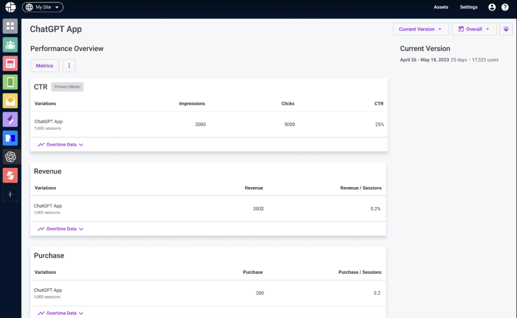Screen dimensions: 517x318
Task: Click the Primary Metric badge
Action: [x=67, y=87]
